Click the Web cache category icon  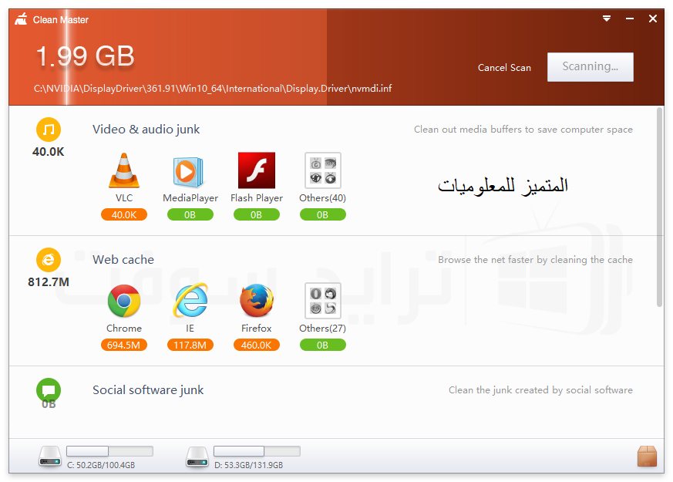[x=49, y=260]
